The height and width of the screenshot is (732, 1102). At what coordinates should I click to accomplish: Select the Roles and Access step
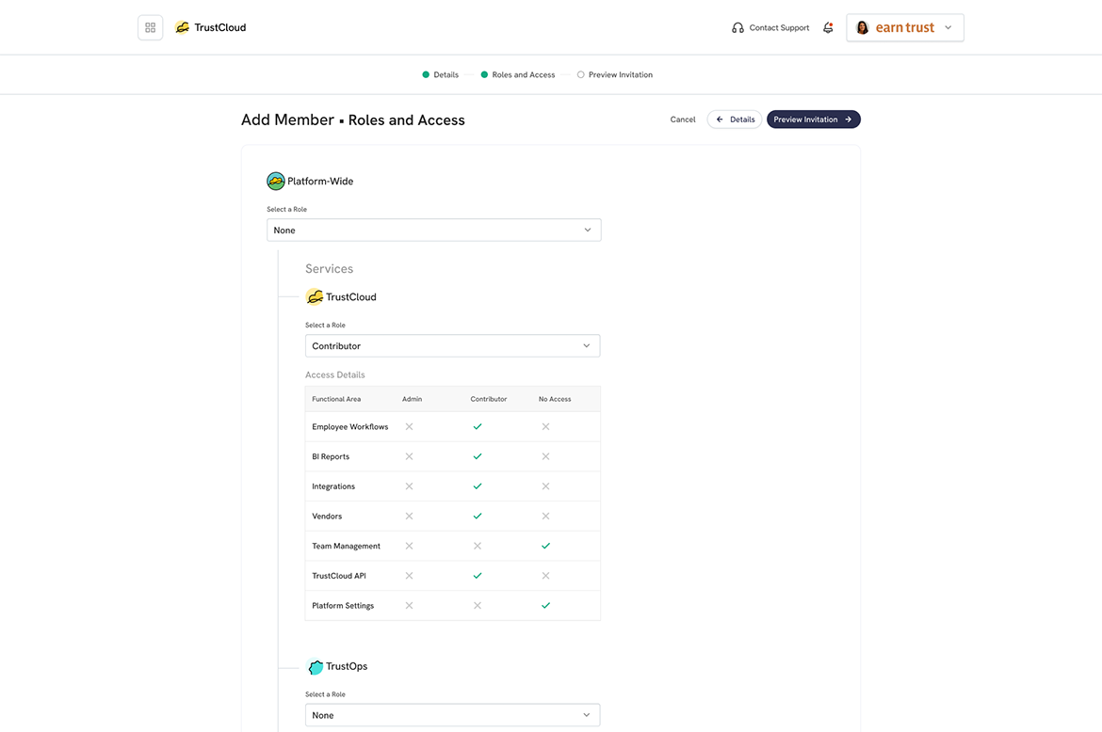point(518,75)
